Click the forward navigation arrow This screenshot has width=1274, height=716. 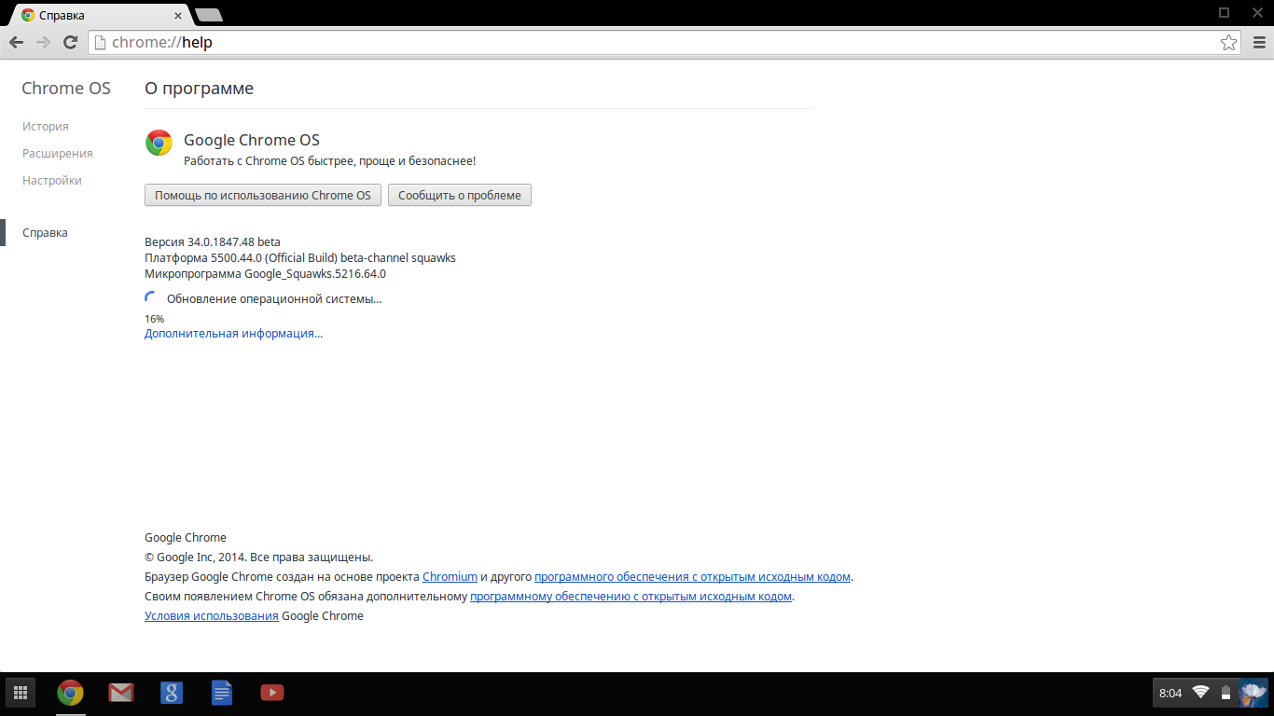[x=43, y=42]
